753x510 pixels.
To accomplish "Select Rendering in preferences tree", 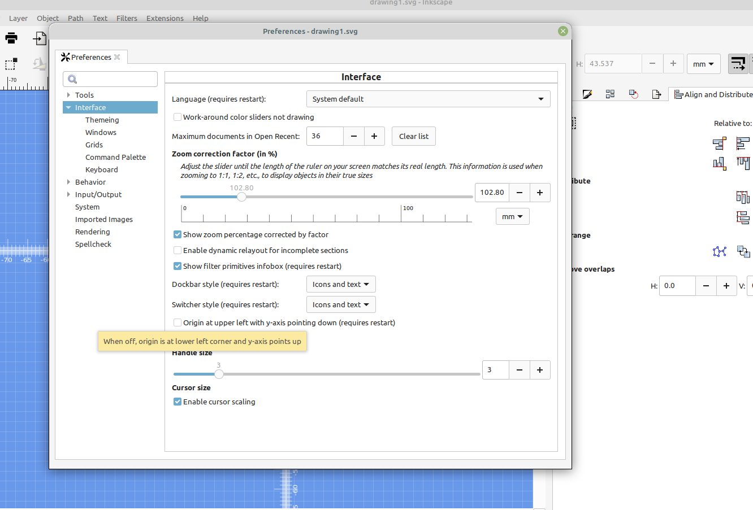I will point(93,232).
